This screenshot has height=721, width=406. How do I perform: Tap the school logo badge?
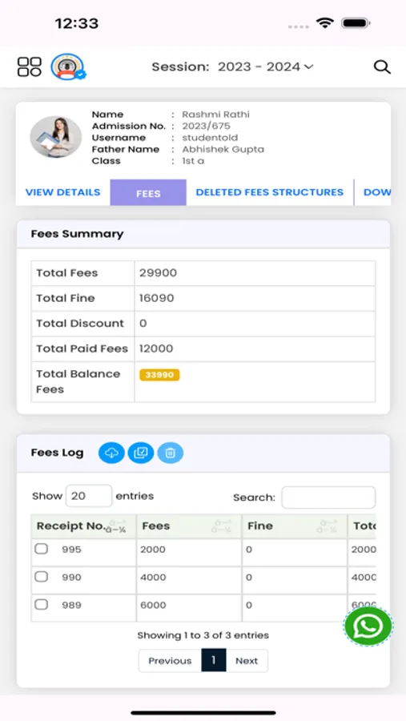click(68, 66)
